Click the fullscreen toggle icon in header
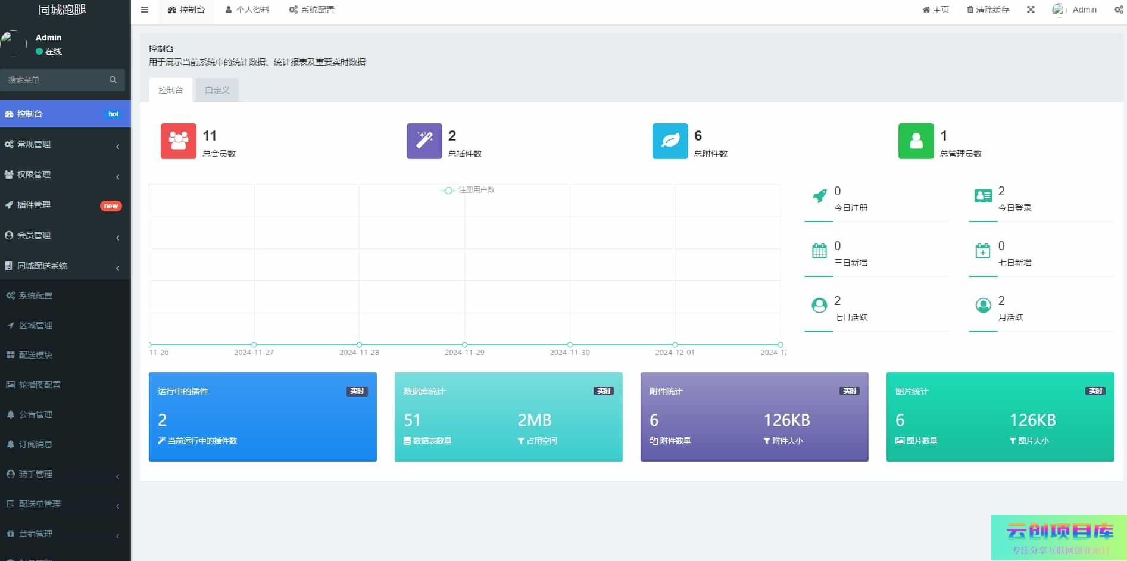The image size is (1127, 561). point(1031,10)
